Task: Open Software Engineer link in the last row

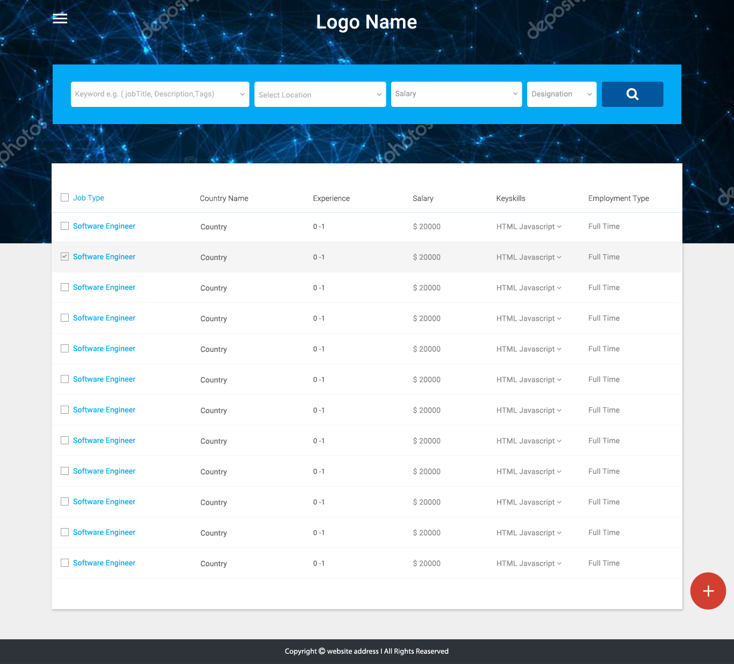Action: pos(104,563)
